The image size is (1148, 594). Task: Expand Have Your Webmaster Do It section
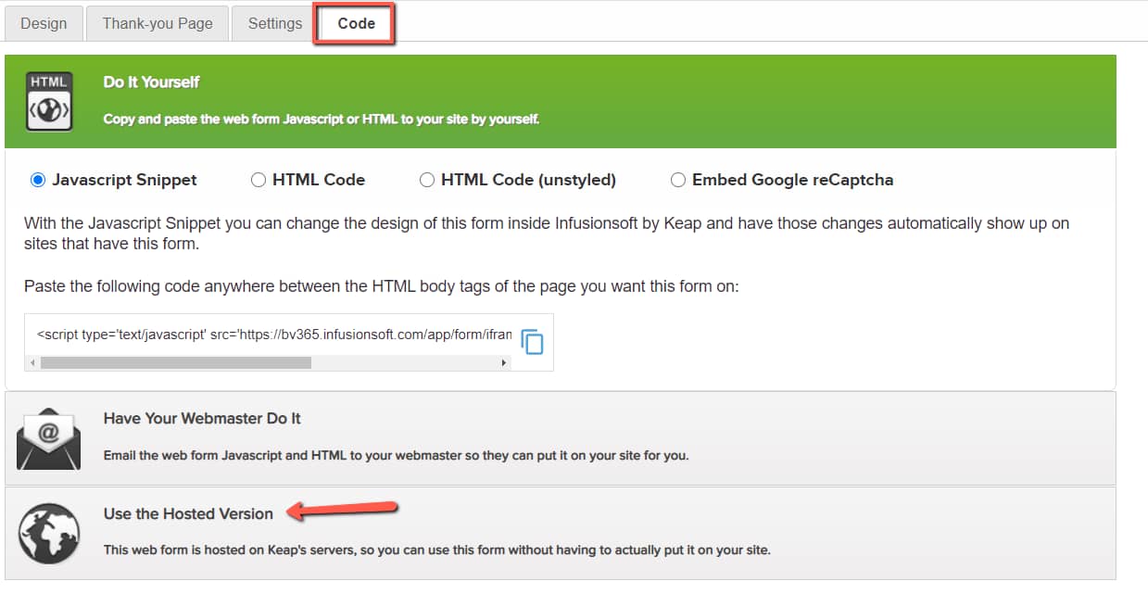coord(561,438)
